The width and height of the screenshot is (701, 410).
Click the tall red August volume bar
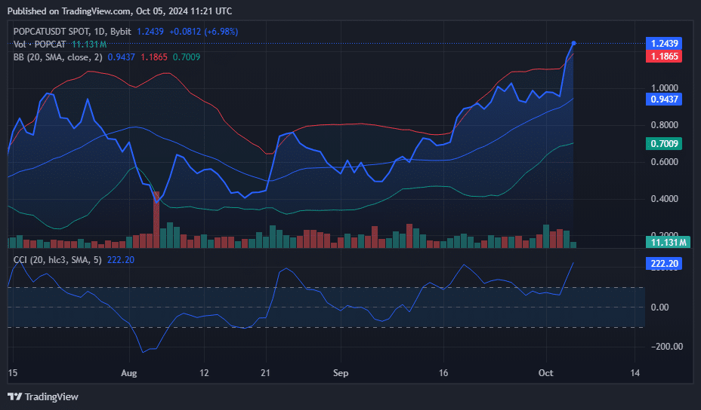click(156, 219)
